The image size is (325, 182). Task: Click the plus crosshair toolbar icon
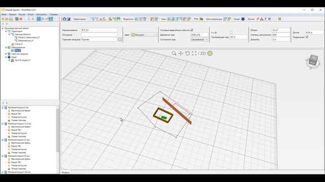coord(32,19)
